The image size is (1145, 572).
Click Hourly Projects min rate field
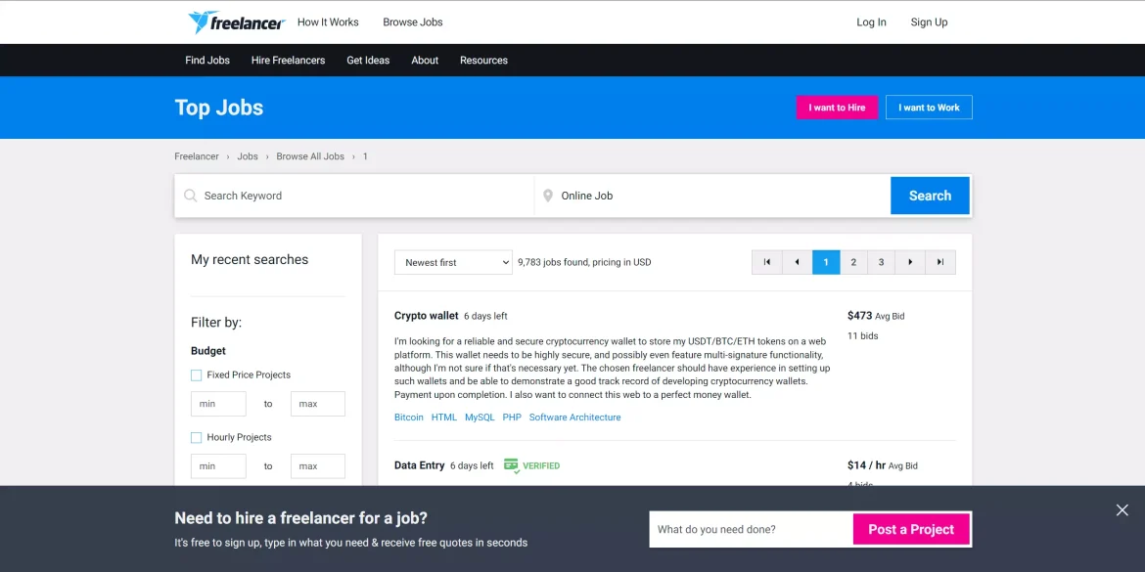click(x=218, y=466)
